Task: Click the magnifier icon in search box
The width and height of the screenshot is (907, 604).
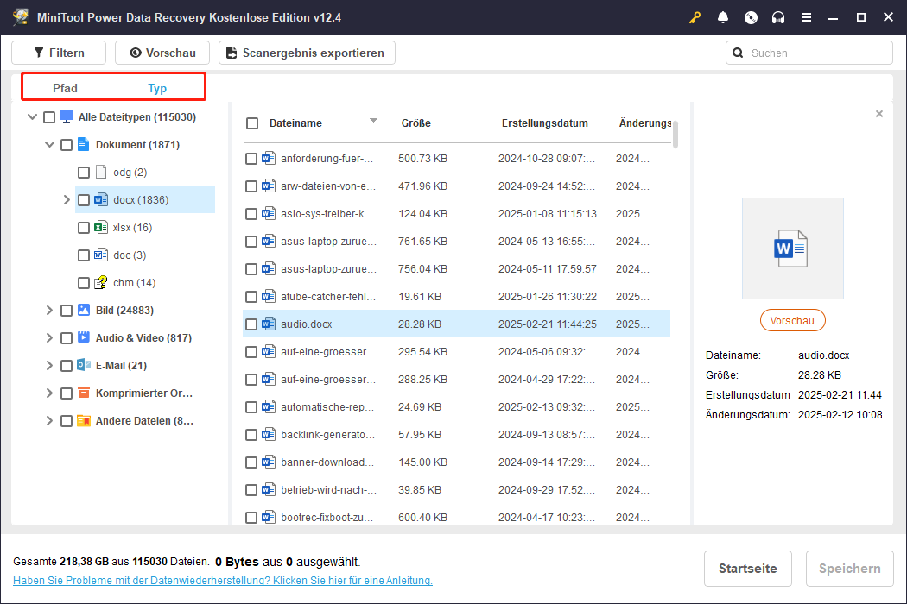Action: (x=738, y=53)
